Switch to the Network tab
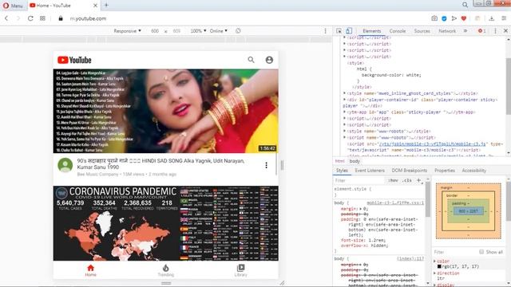This screenshot has width=511, height=287. [x=447, y=31]
